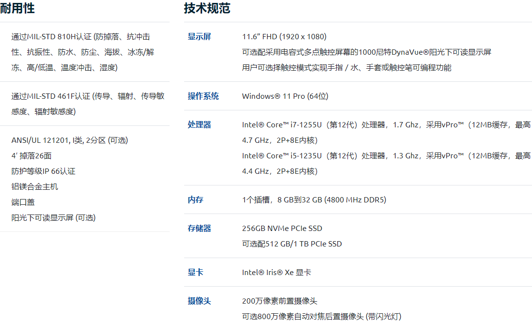
Task: Click the ANSI/UL 121201, I类, 2分区 line
Action: click(70, 140)
